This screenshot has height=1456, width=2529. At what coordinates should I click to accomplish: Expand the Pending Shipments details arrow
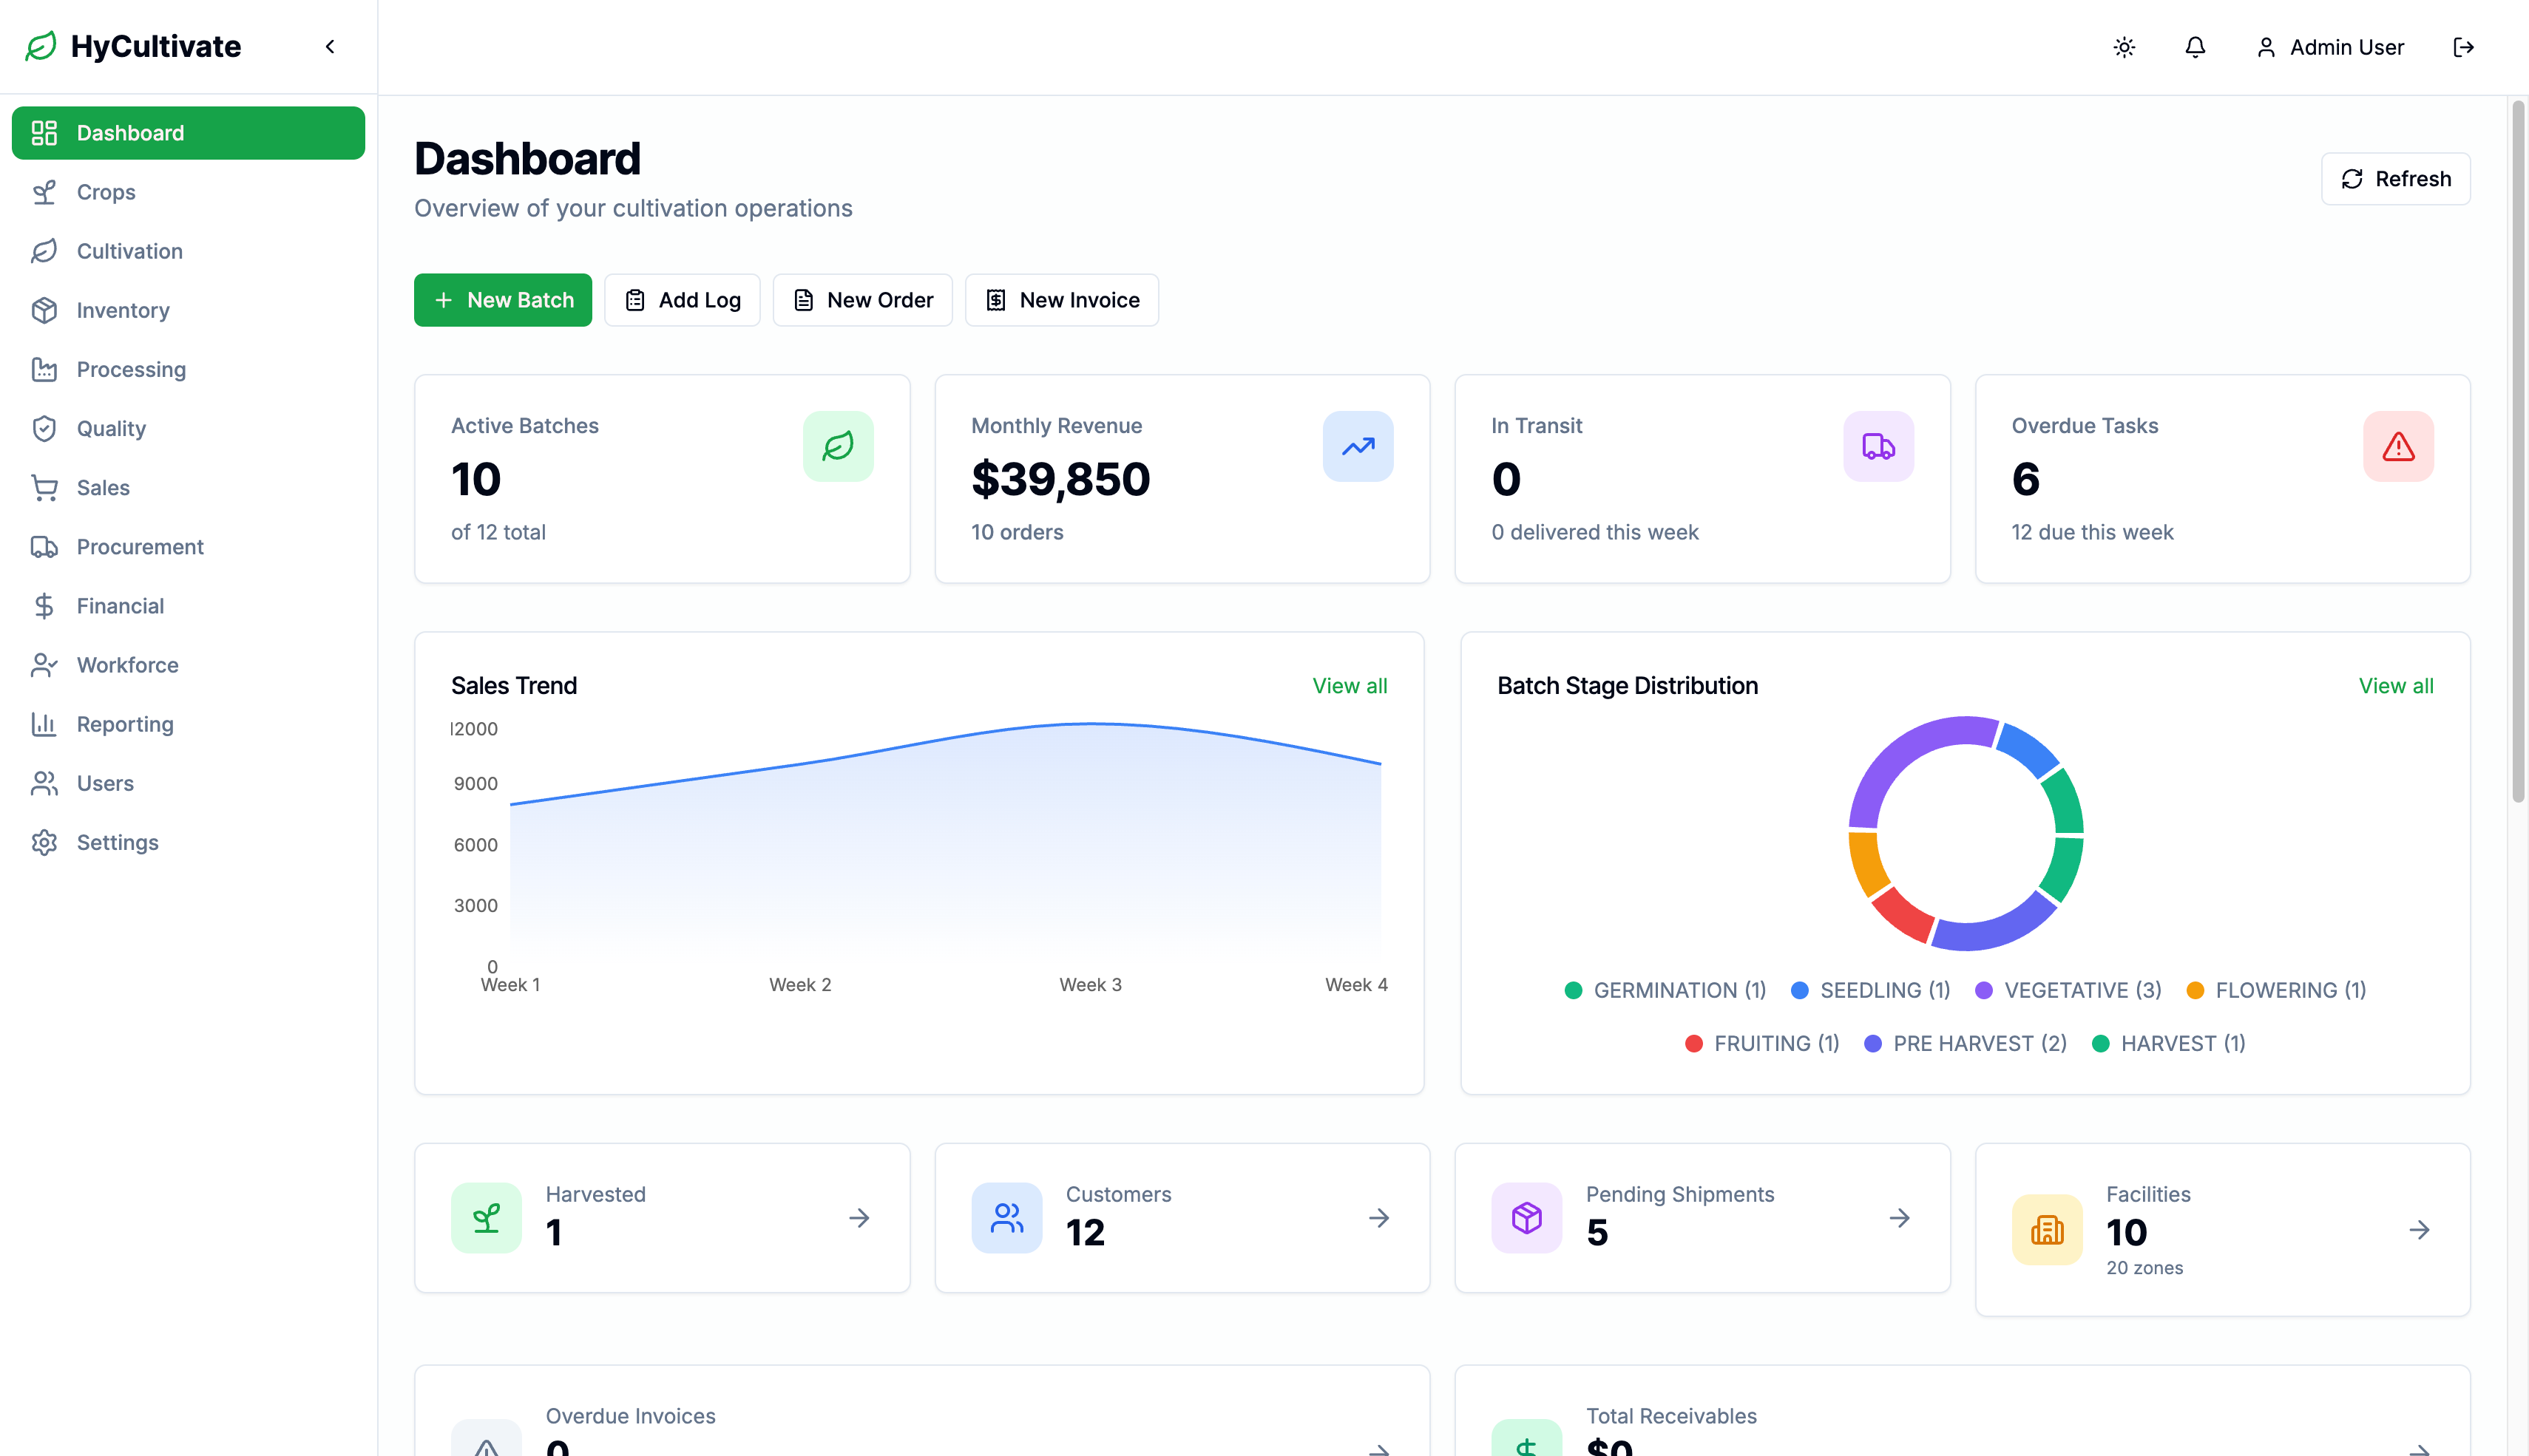[1899, 1218]
